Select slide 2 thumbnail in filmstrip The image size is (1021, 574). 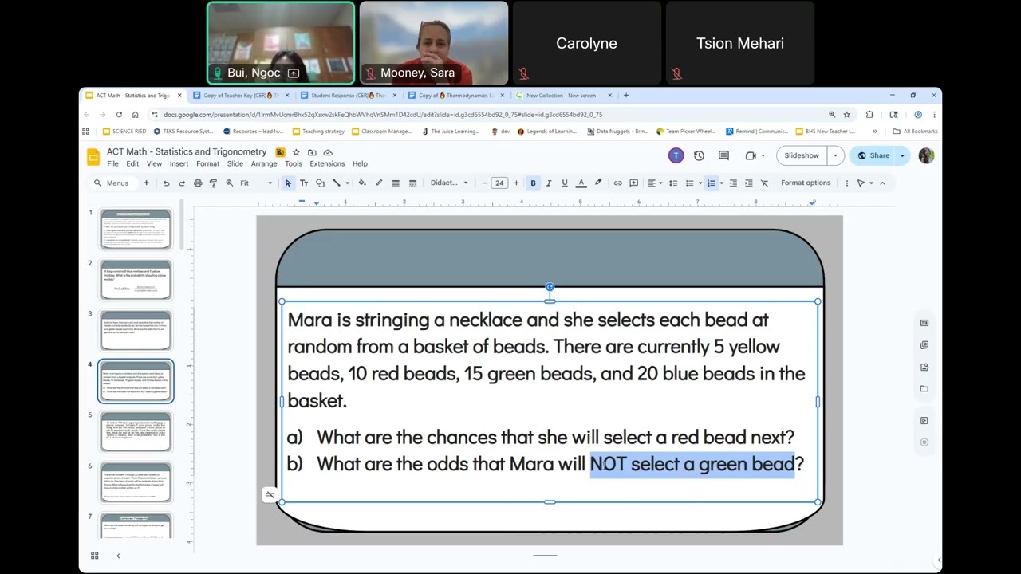pos(136,280)
